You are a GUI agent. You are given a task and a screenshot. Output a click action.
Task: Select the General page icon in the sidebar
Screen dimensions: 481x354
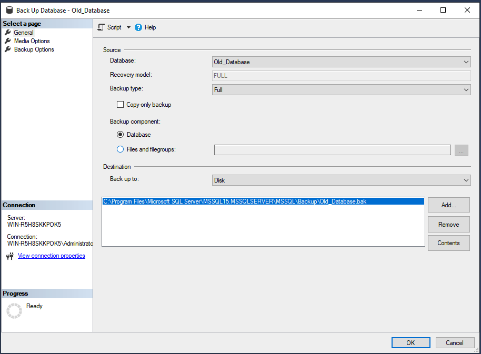coord(6,32)
